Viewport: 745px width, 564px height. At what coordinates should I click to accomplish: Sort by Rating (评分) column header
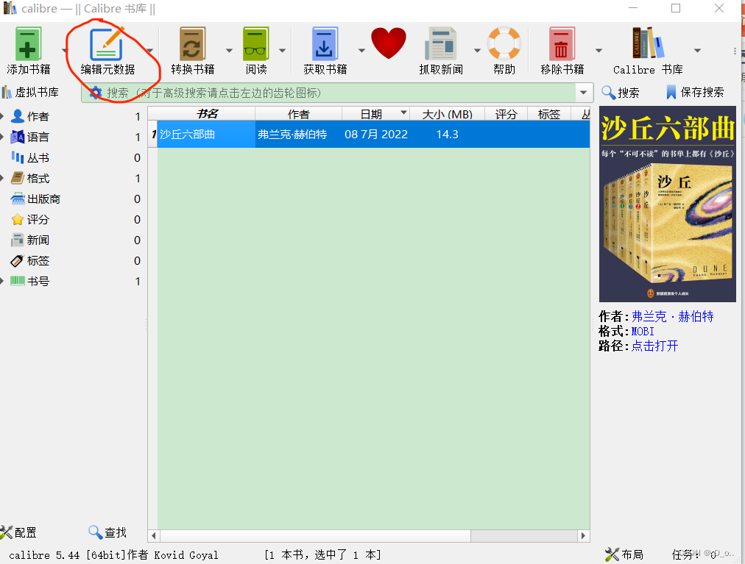pos(506,114)
